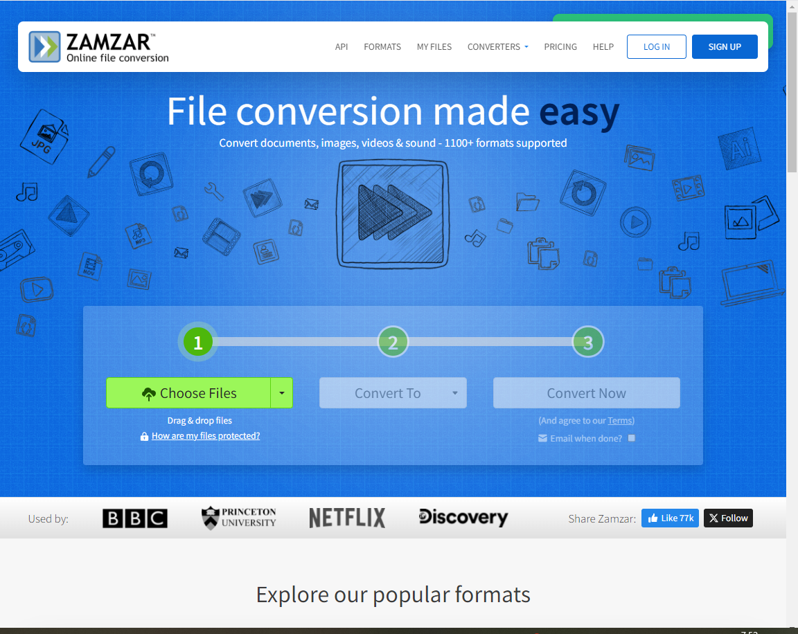
Task: Click the Explore our popular formats heading
Action: 393,595
